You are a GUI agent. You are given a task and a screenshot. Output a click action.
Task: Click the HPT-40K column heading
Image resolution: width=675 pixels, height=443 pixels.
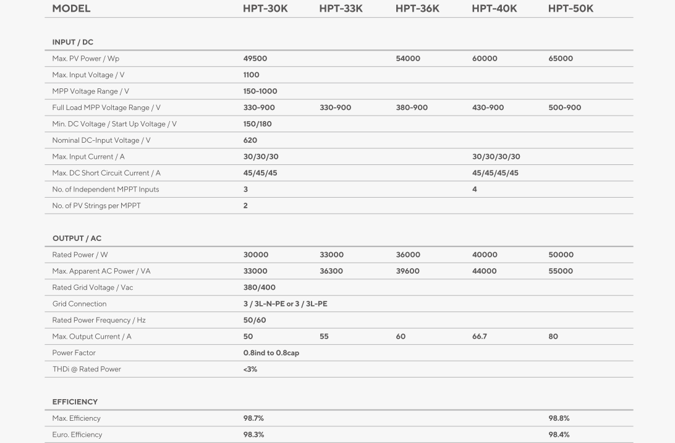tap(494, 9)
